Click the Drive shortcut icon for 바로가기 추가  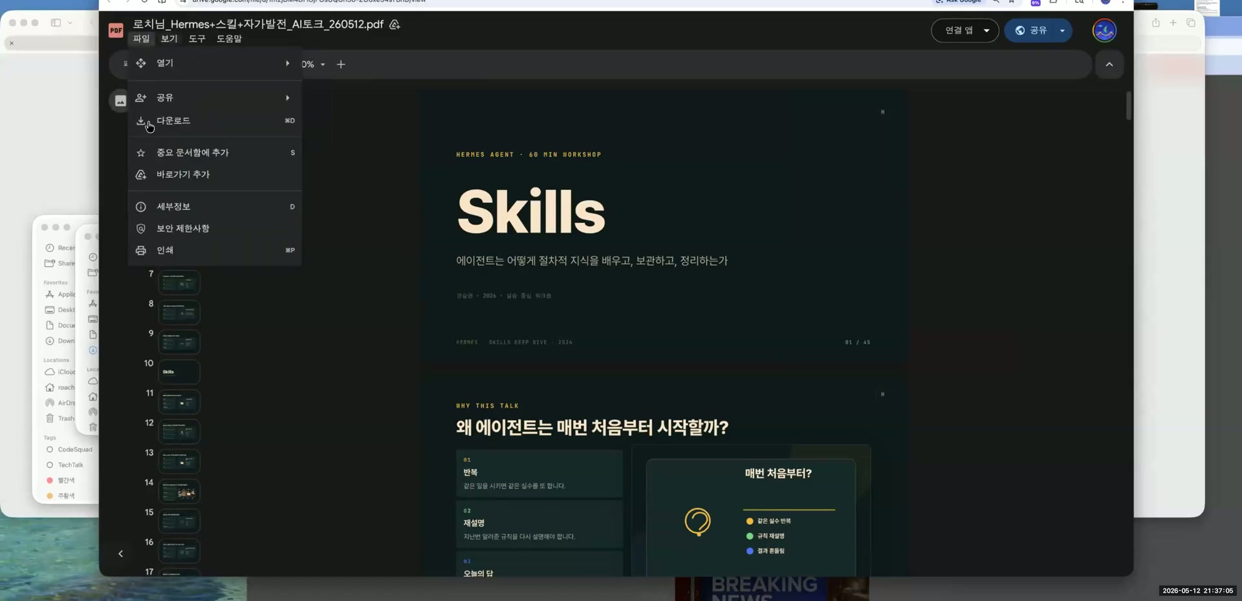click(x=140, y=174)
